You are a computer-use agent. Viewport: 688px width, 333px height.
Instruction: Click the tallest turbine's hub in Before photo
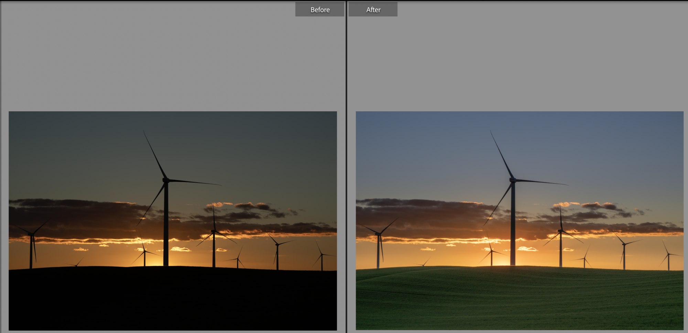tap(165, 180)
